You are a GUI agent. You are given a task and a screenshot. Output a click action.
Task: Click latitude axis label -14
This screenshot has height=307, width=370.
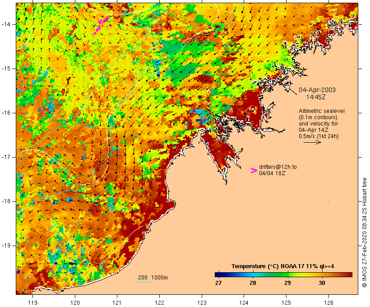(6, 24)
